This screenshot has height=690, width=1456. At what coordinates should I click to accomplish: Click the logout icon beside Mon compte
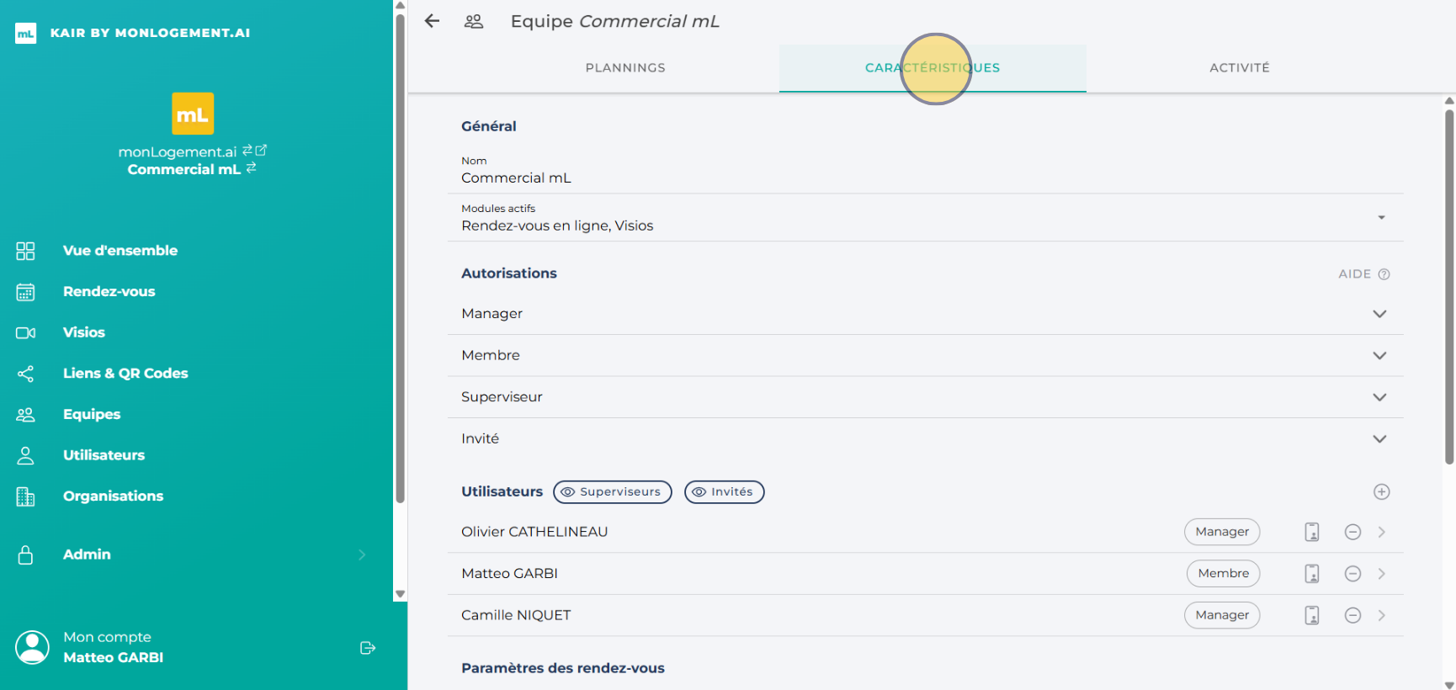click(368, 648)
